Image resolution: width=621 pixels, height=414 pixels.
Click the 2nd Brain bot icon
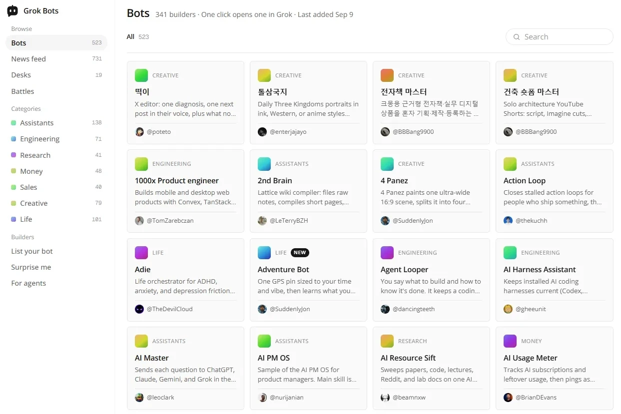[264, 164]
